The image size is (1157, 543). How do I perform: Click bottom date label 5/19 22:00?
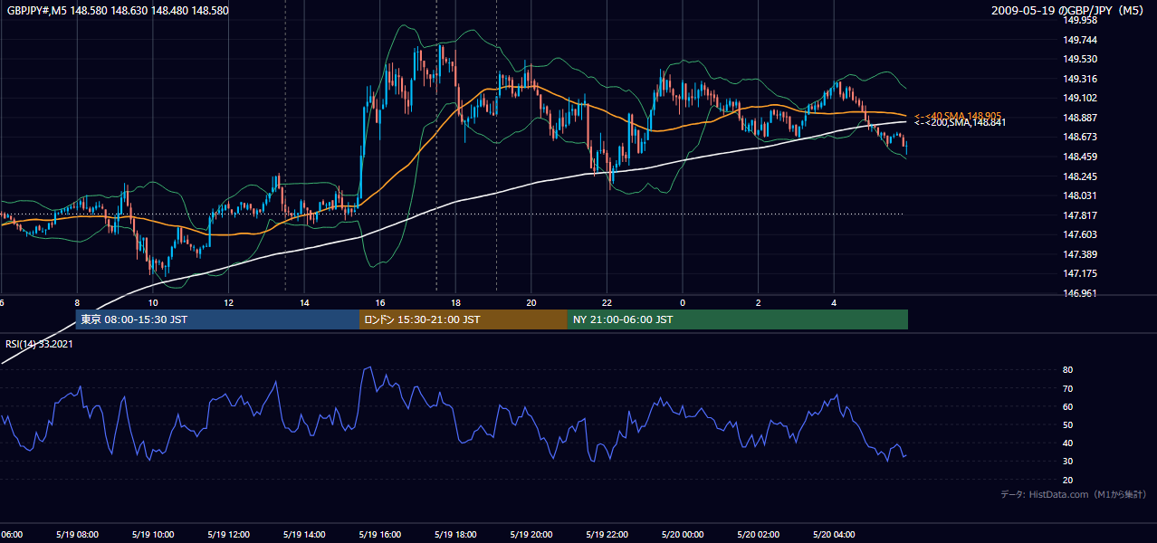click(607, 534)
